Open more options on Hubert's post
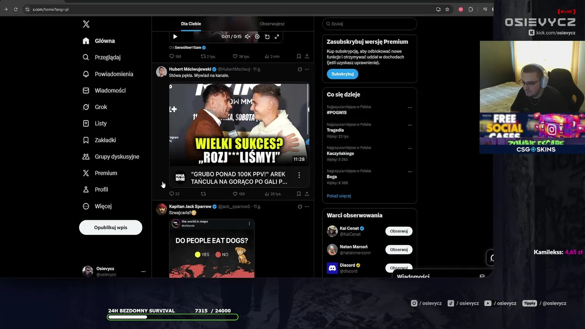Image resolution: width=585 pixels, height=329 pixels. point(307,69)
